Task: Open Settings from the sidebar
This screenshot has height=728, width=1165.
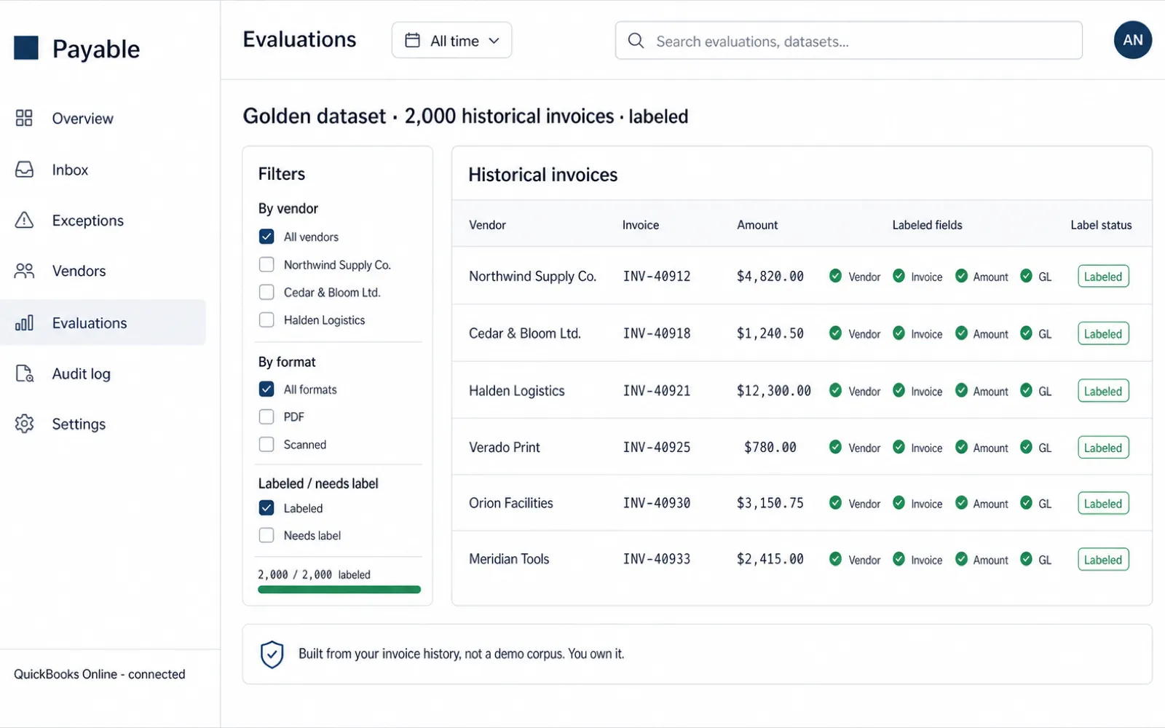Action: [x=103, y=424]
